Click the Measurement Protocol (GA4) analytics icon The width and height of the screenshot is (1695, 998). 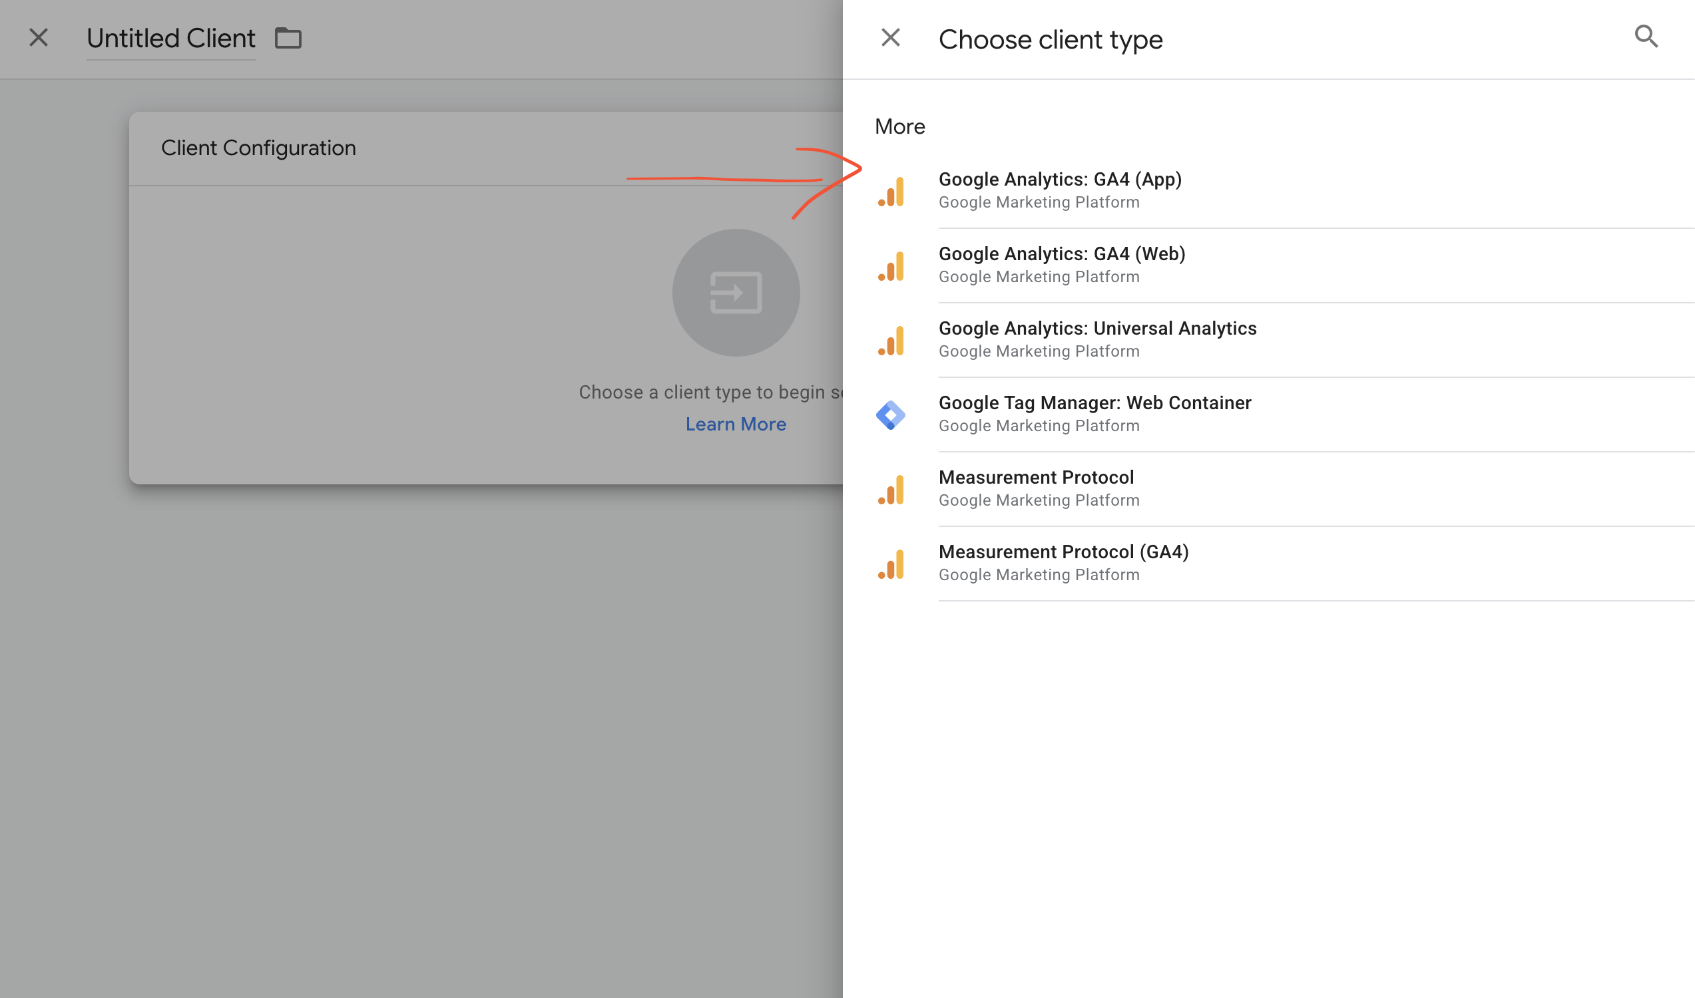(x=891, y=564)
